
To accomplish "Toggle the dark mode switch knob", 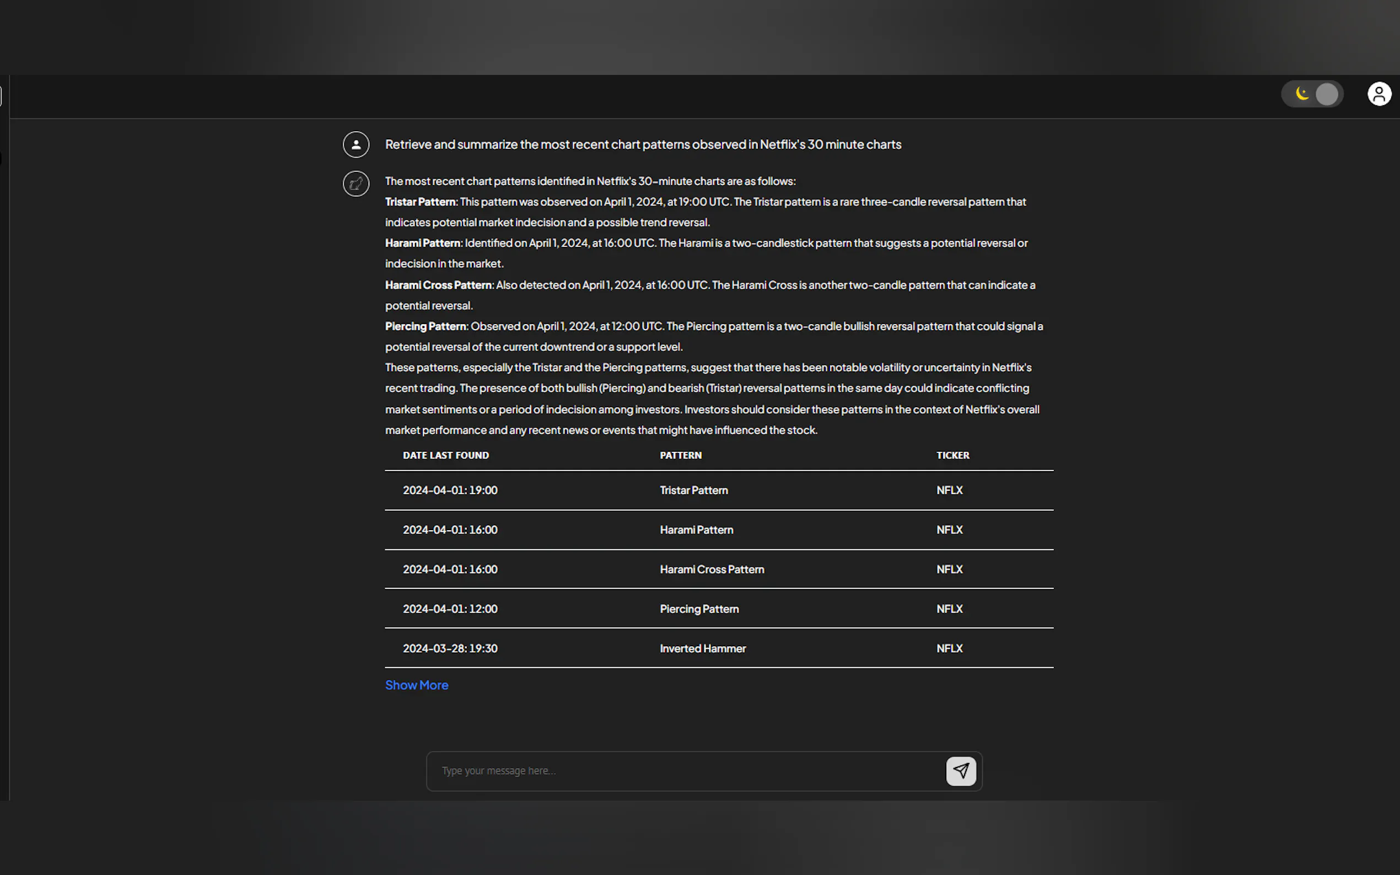I will coord(1327,94).
